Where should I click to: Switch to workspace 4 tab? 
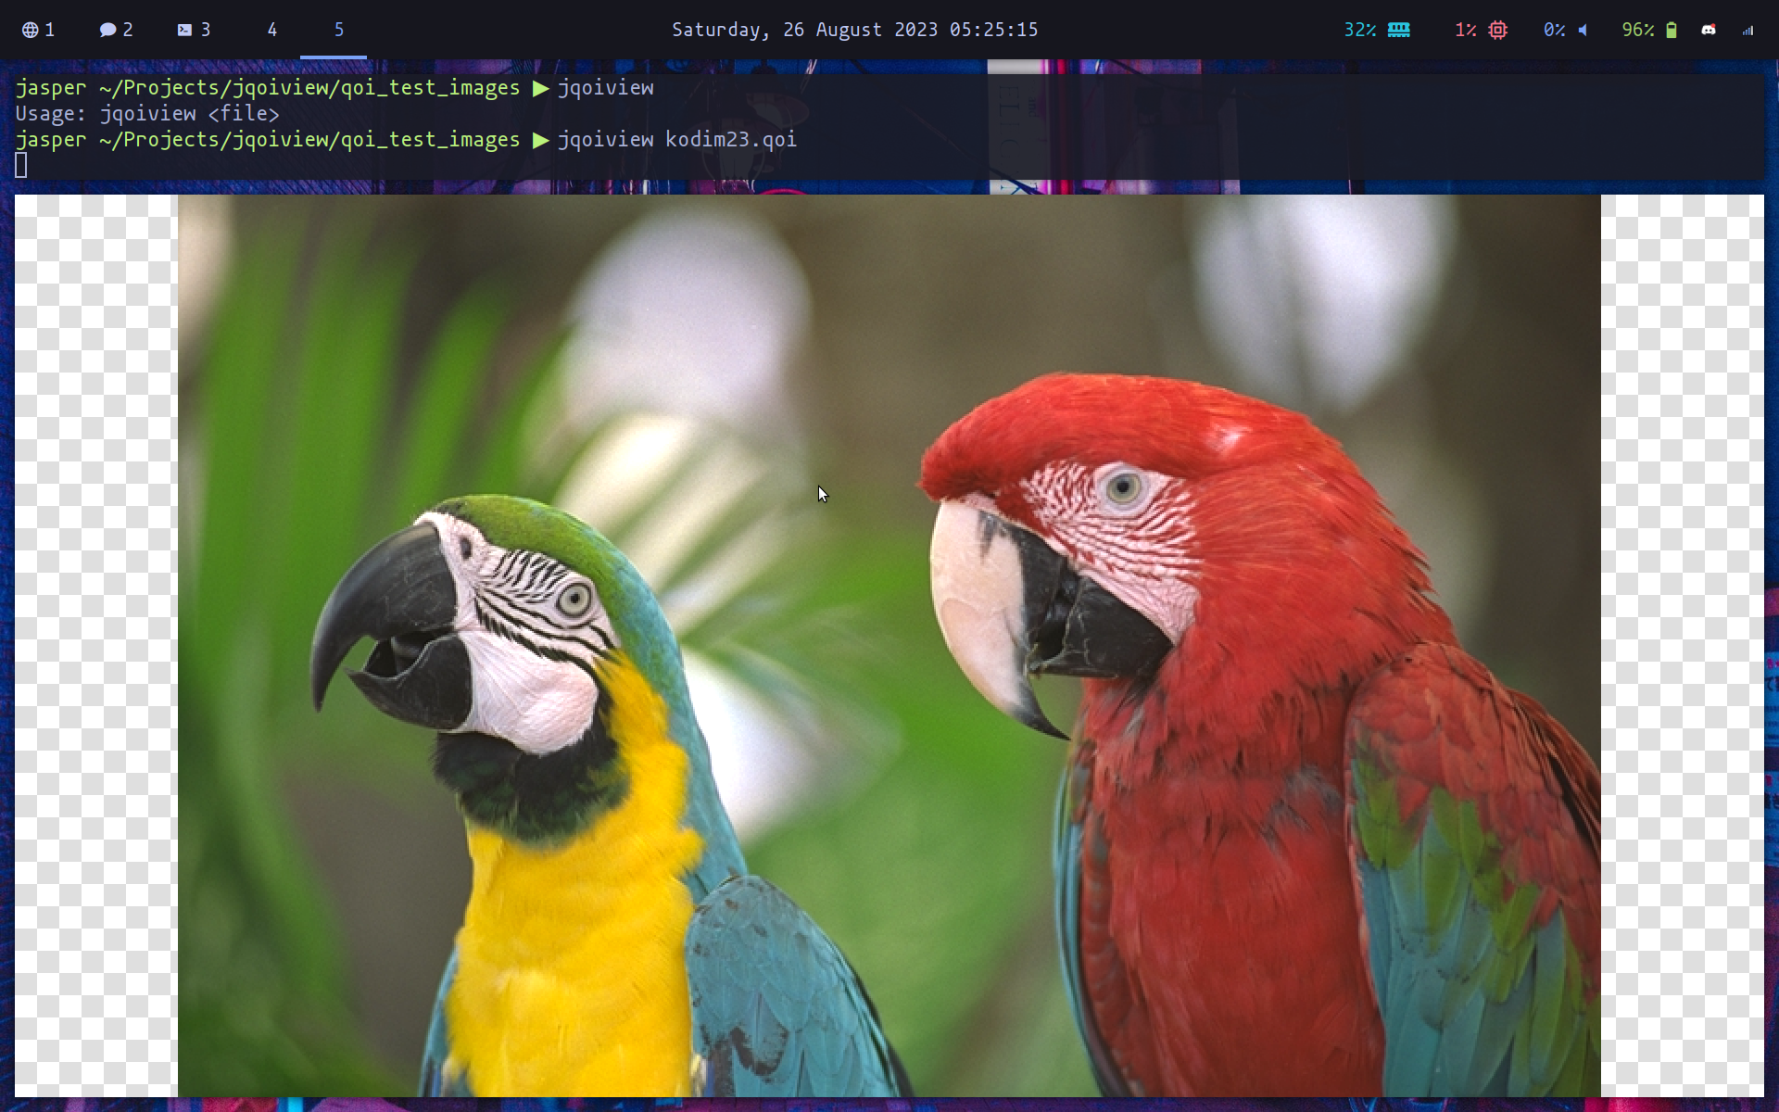(271, 30)
